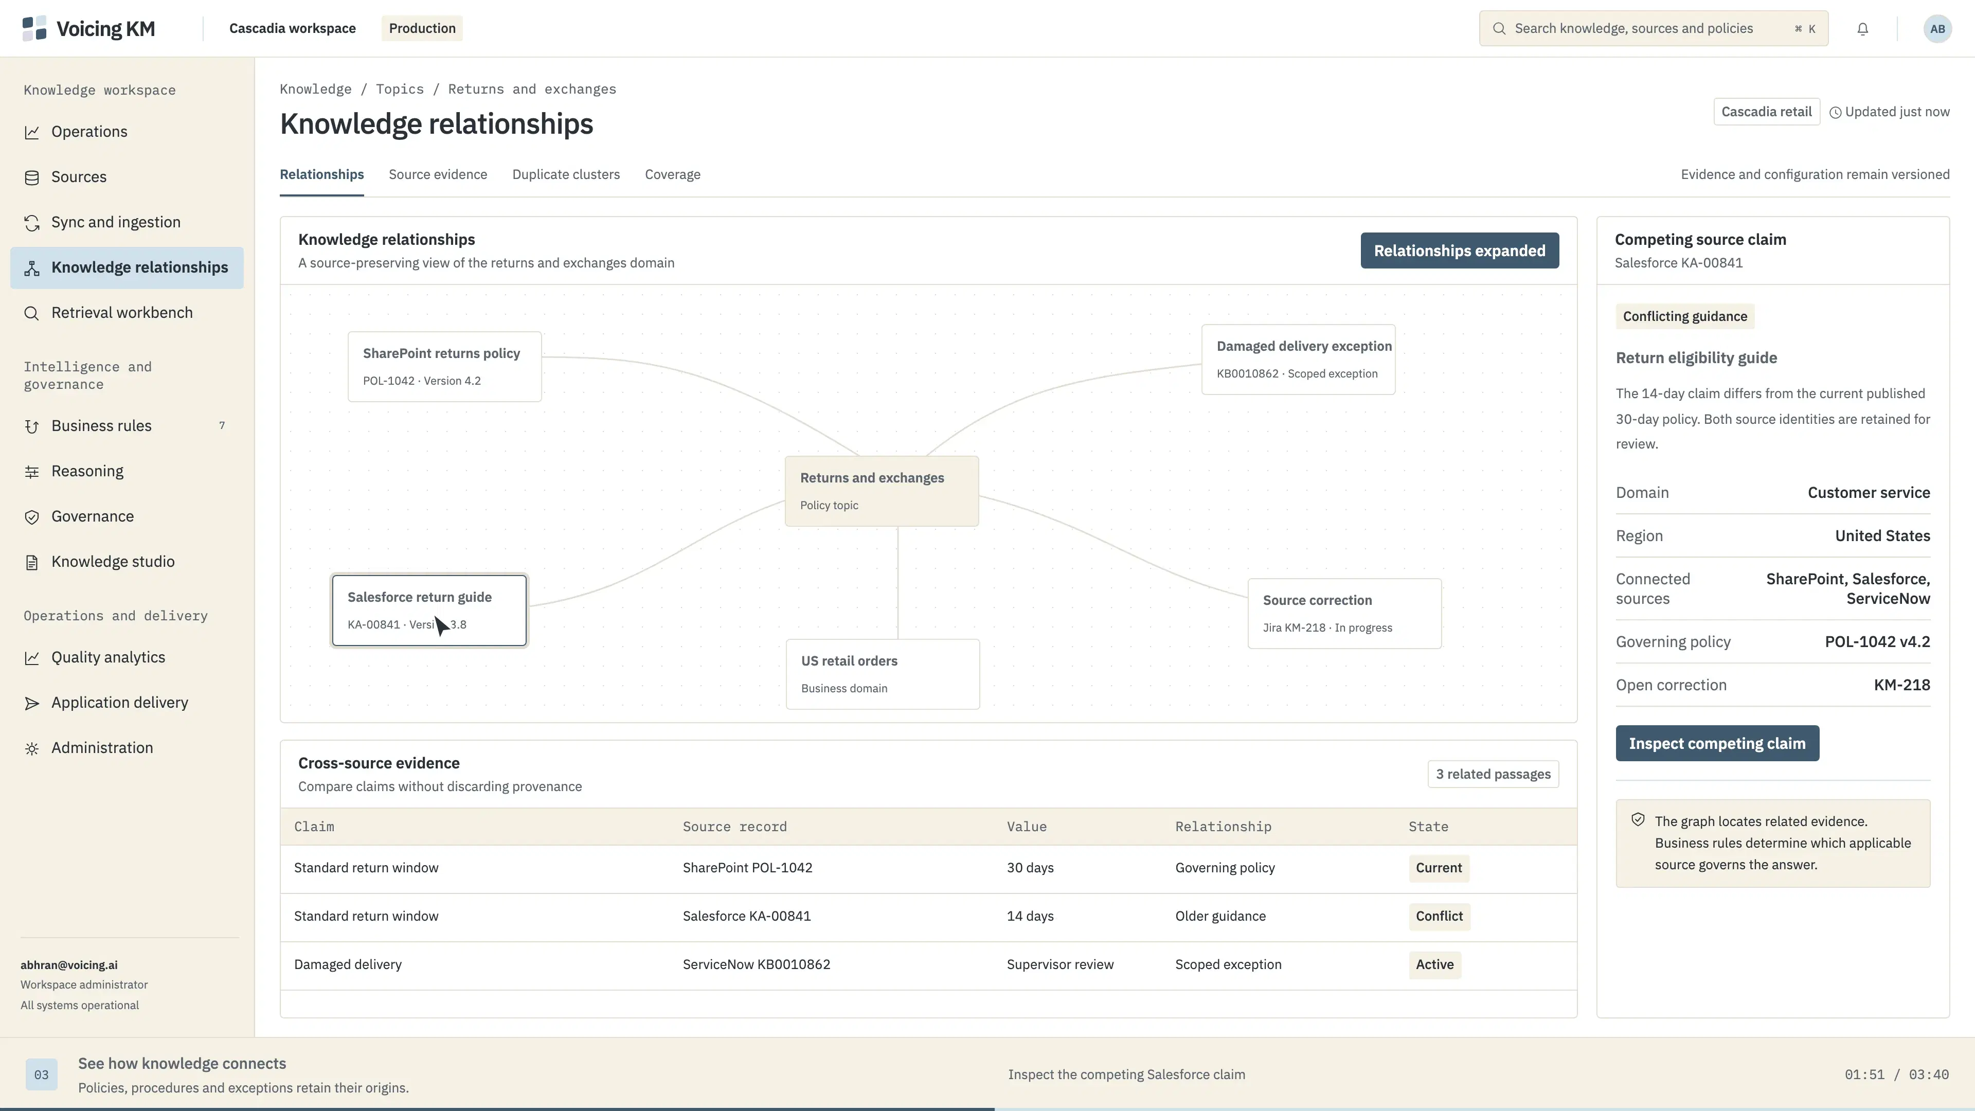Click the KM-218 open correction value
1975x1111 pixels.
(1901, 685)
